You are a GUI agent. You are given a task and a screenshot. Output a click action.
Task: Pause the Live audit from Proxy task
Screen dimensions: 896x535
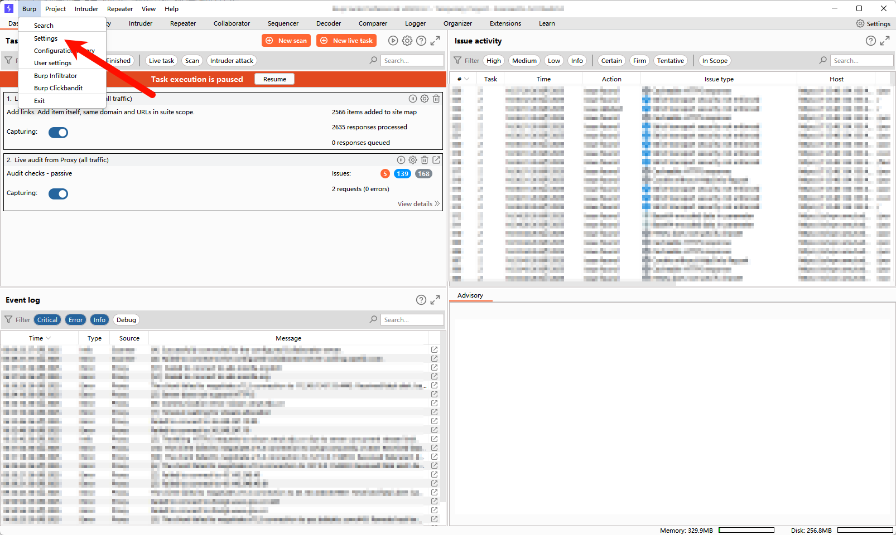pyautogui.click(x=401, y=160)
